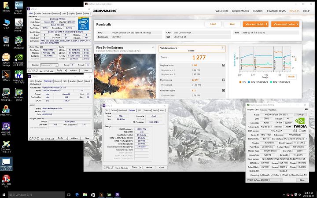
Task: Click the GPU-Z share BIOS icon
Action: coord(295,131)
